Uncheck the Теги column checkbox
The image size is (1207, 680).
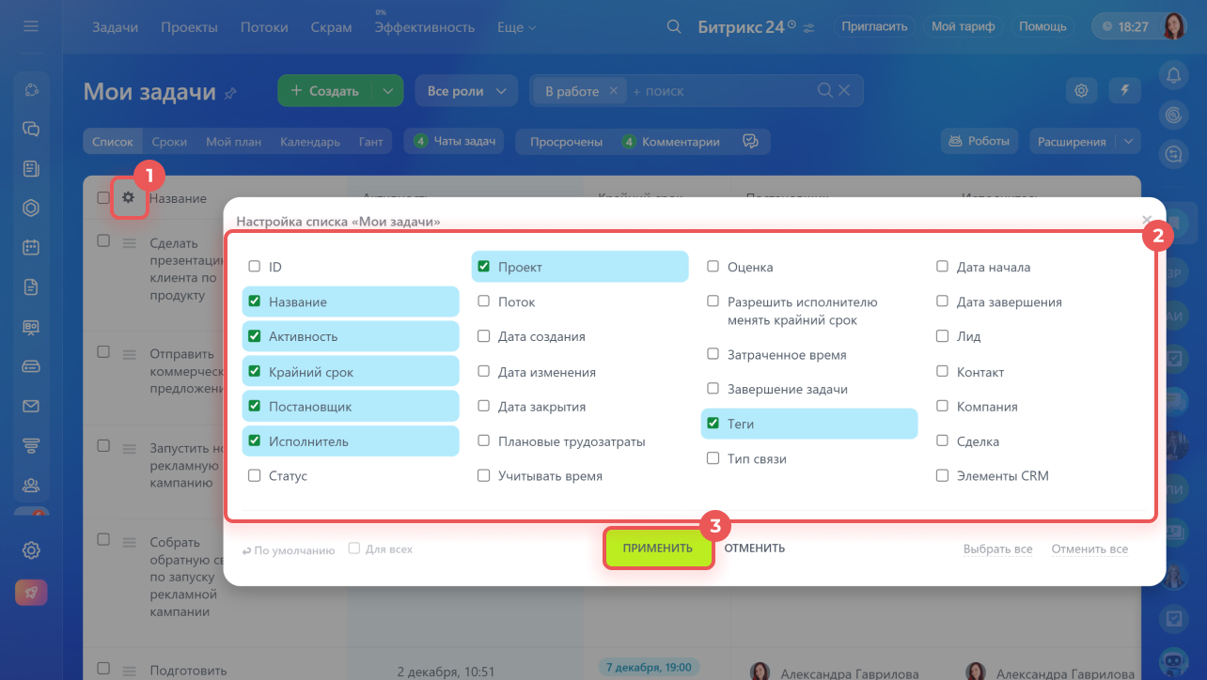(713, 424)
